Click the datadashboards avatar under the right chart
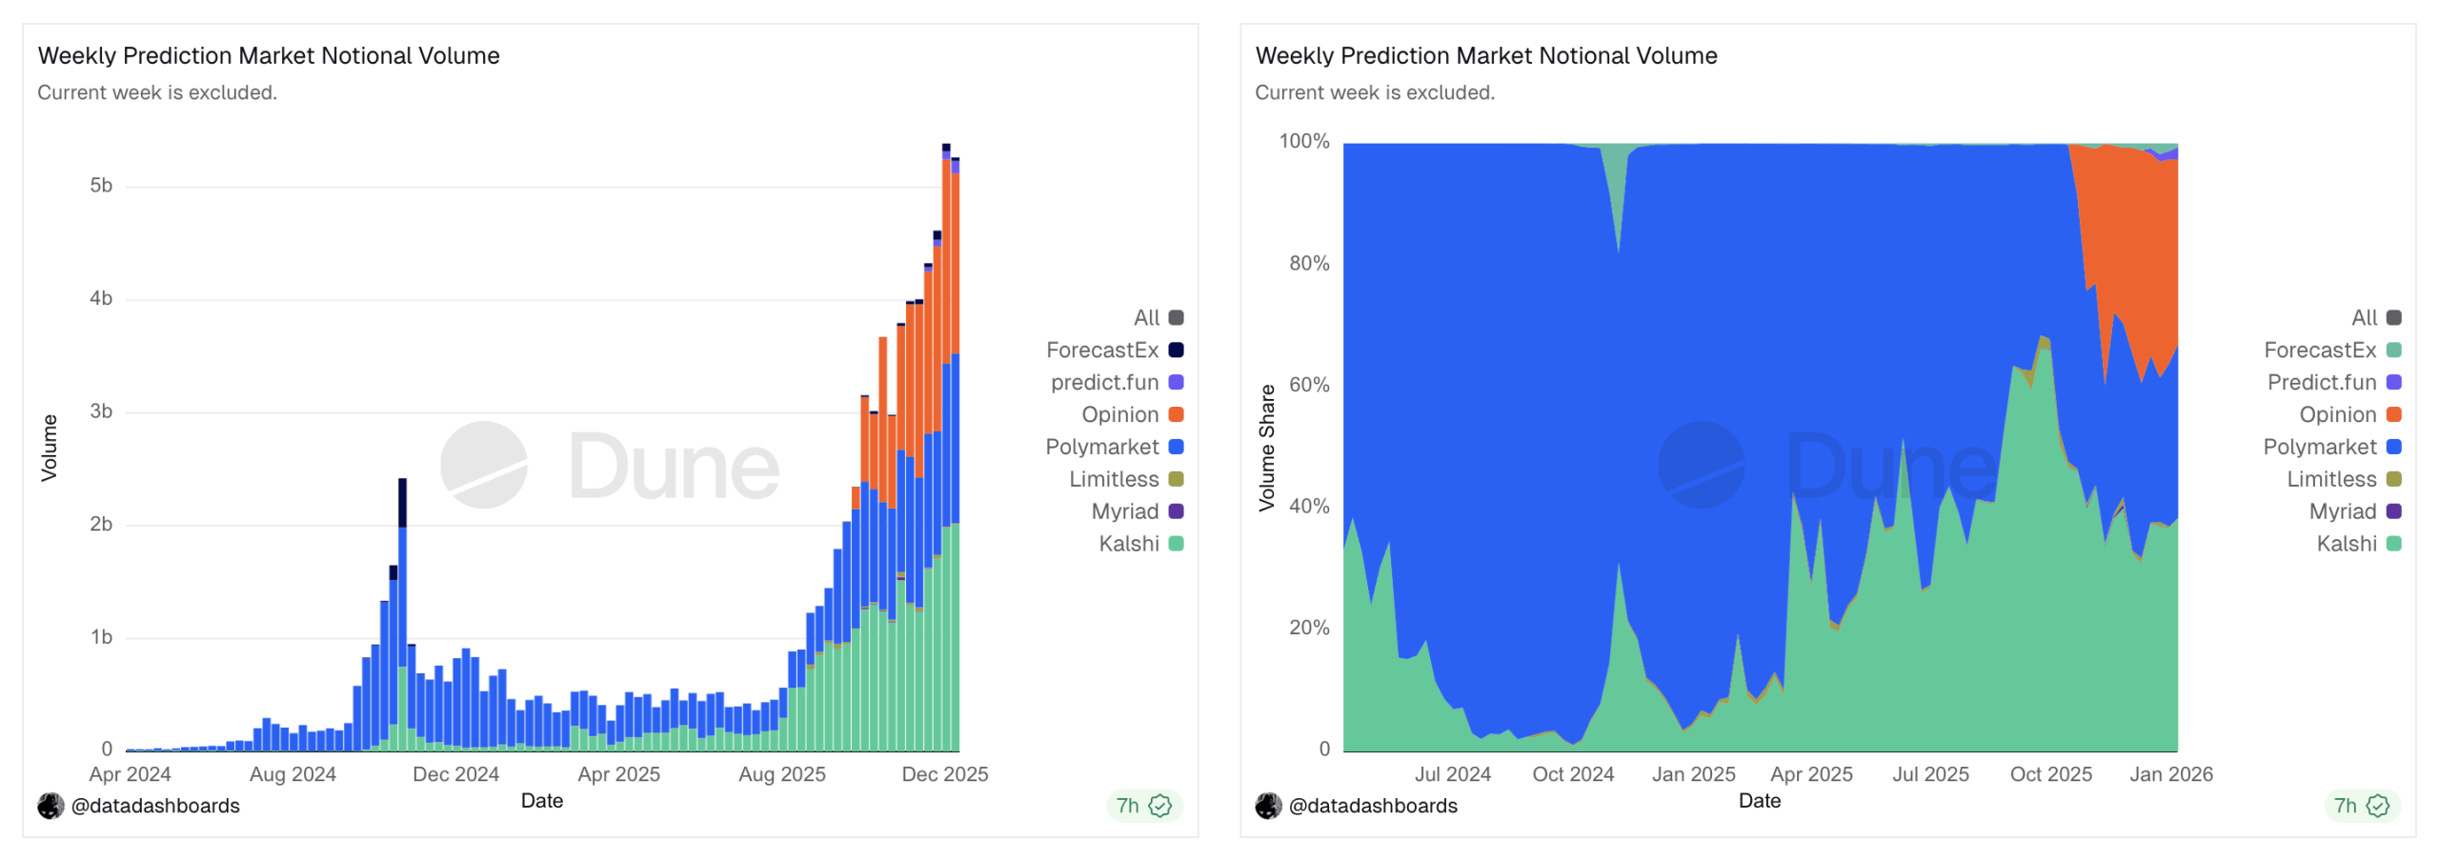This screenshot has width=2439, height=861. click(1268, 806)
